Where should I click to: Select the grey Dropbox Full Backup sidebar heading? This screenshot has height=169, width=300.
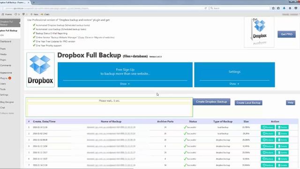(x=10, y=23)
